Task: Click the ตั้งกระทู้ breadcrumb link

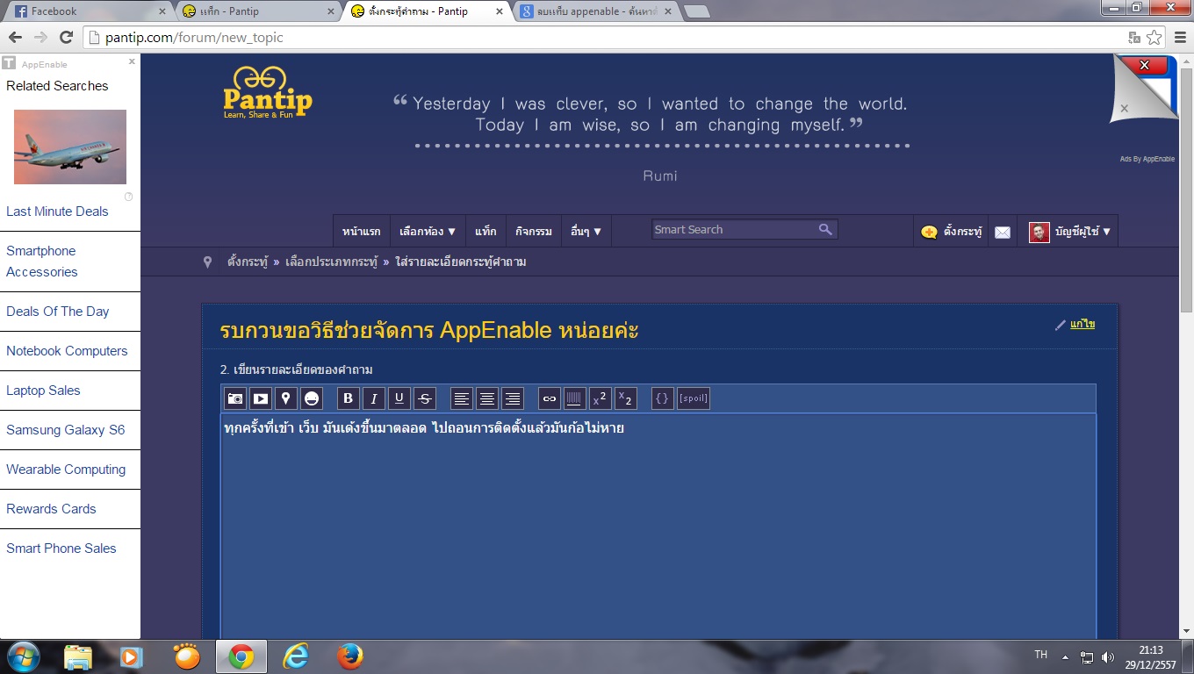Action: pyautogui.click(x=247, y=262)
